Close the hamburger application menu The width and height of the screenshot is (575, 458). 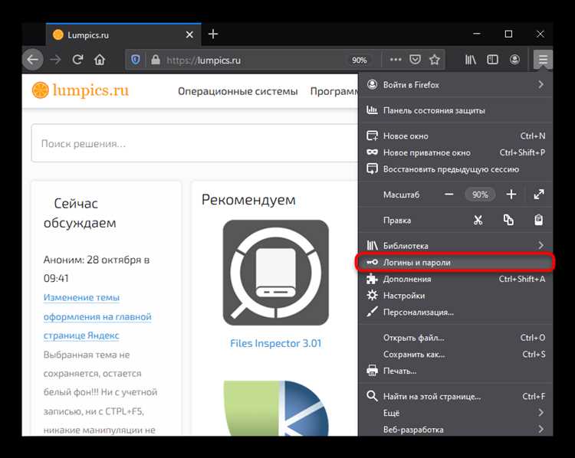tap(543, 60)
